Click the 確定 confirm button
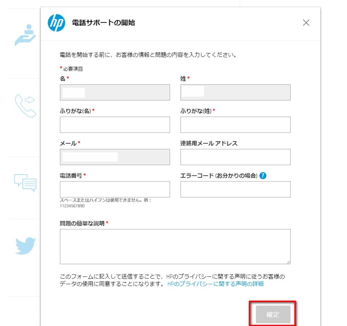This screenshot has height=326, width=347. (x=273, y=314)
